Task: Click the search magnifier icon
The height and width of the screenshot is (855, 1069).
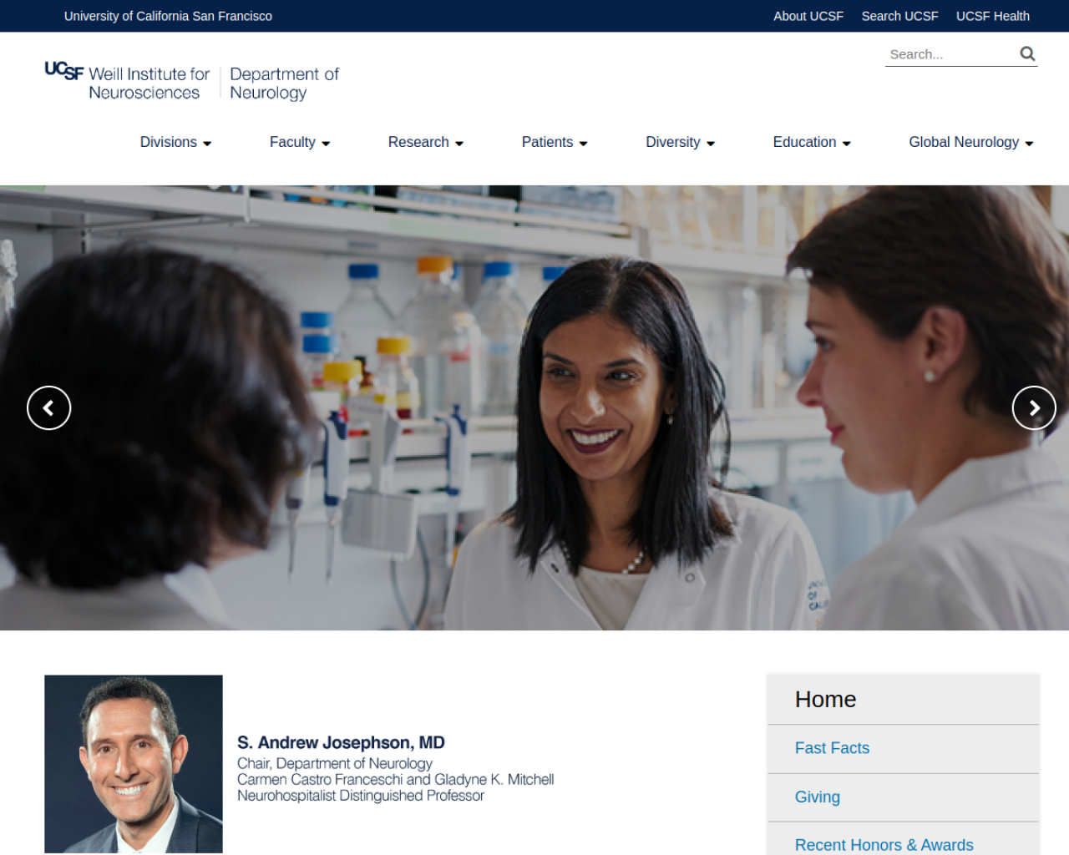Action: click(1027, 54)
